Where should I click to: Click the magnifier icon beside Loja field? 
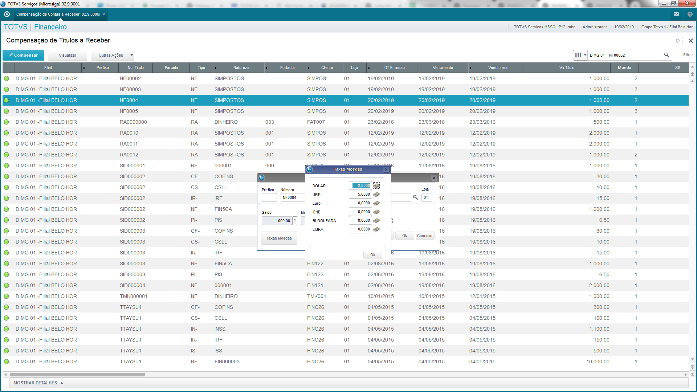click(415, 197)
